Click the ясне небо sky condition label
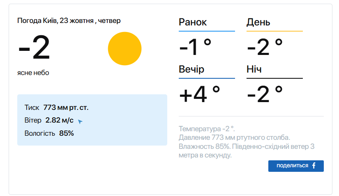339x196 pixels. (x=33, y=73)
